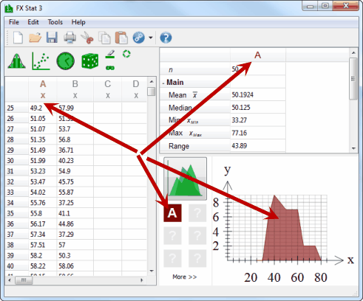The height and width of the screenshot is (301, 363).
Task: Select cell 53.7 in row 27
Action: [75, 129]
